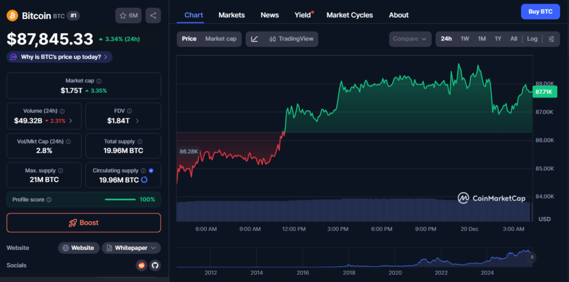Switch to the Markets tab
This screenshot has height=282, width=569.
pos(231,15)
